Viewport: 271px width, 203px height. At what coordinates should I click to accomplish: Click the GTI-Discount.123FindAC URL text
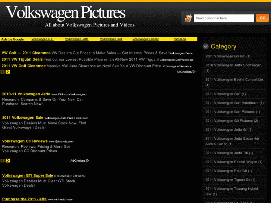[x=70, y=176]
